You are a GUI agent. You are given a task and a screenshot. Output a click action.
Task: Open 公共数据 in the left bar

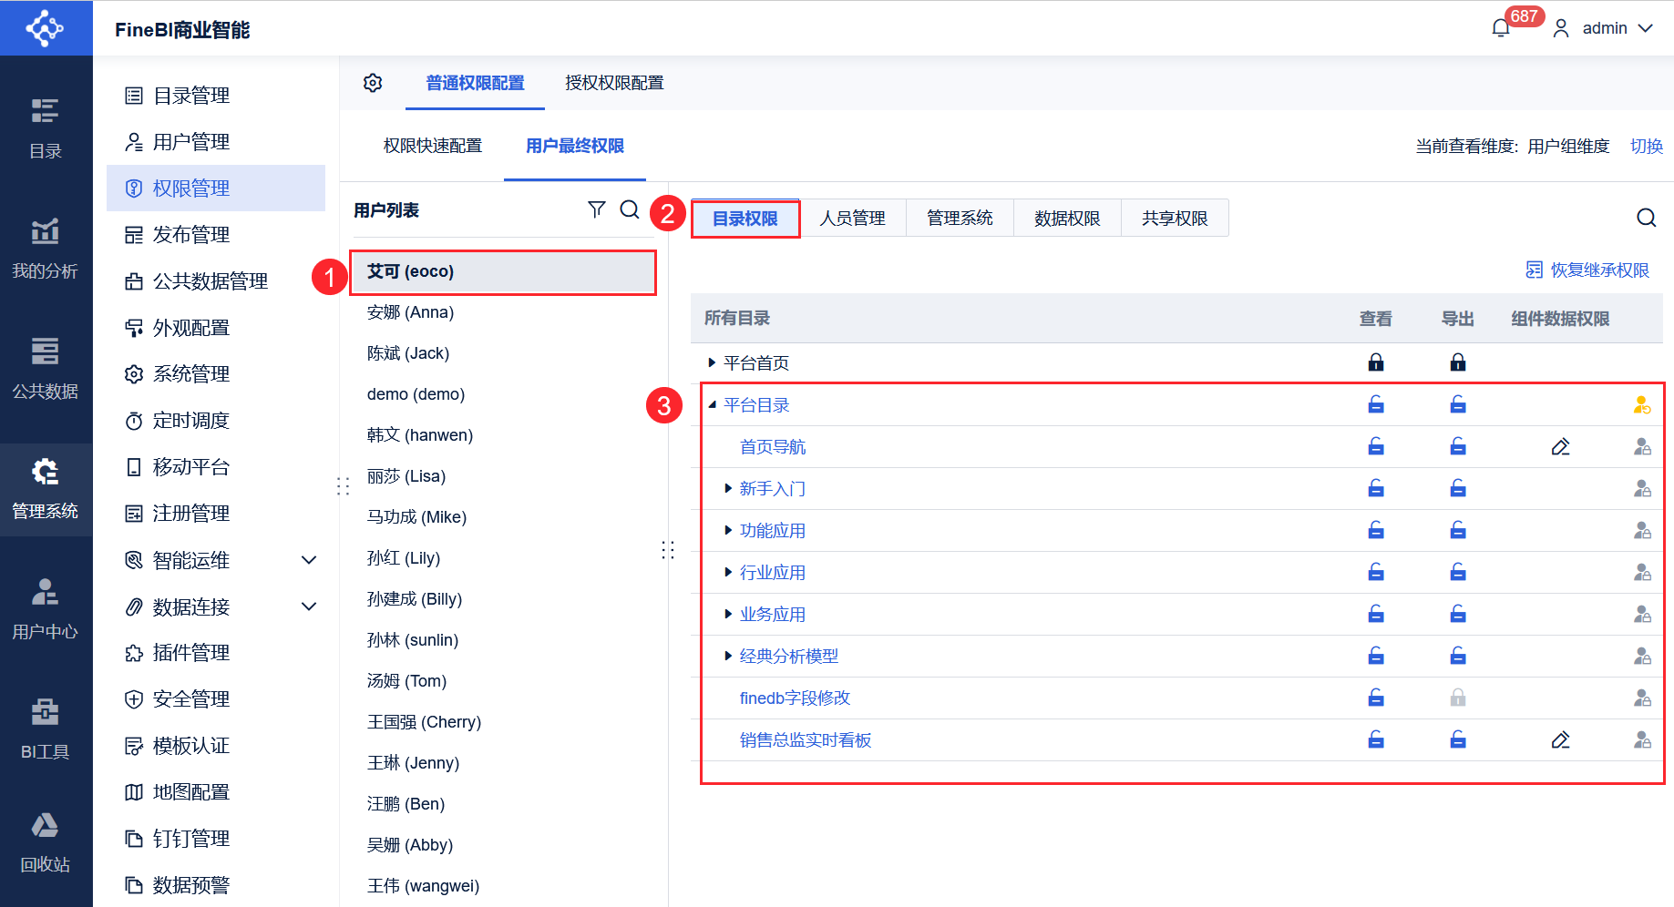(46, 369)
